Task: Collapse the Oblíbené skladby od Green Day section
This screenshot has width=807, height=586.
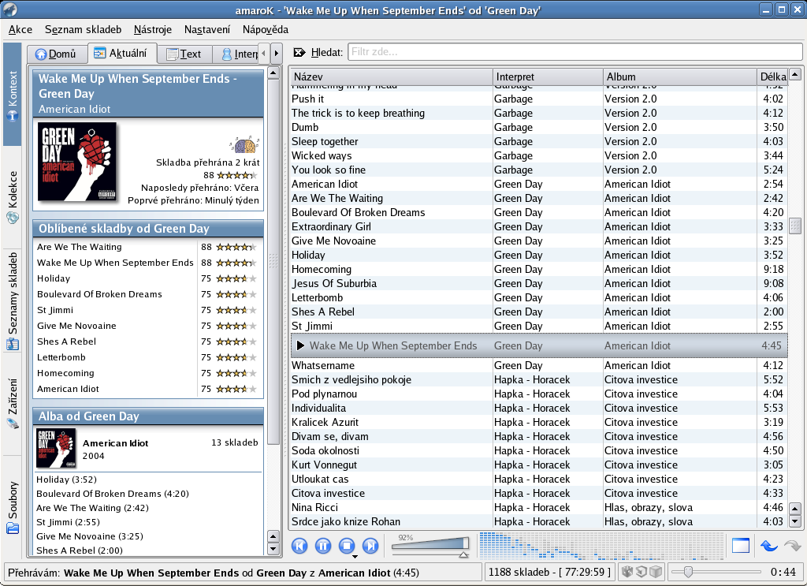Action: [148, 229]
